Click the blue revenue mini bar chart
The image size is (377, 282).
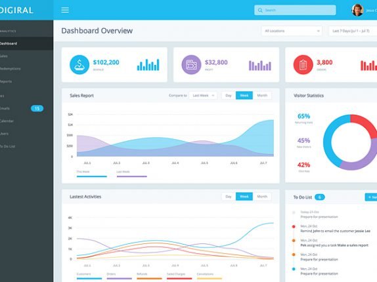[x=148, y=65]
